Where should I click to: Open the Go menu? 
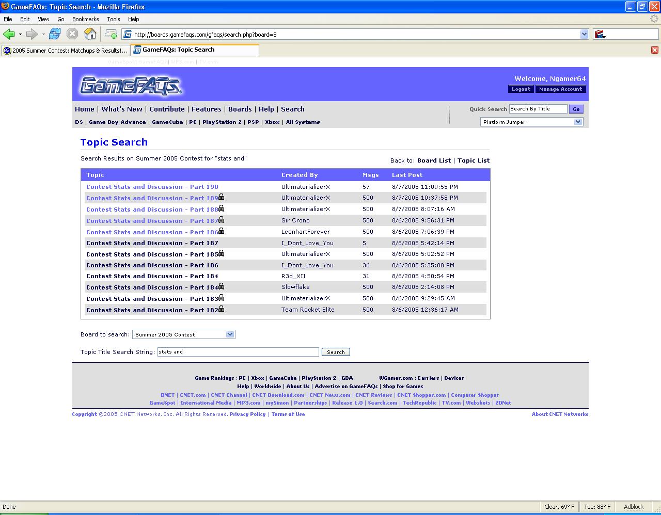61,19
